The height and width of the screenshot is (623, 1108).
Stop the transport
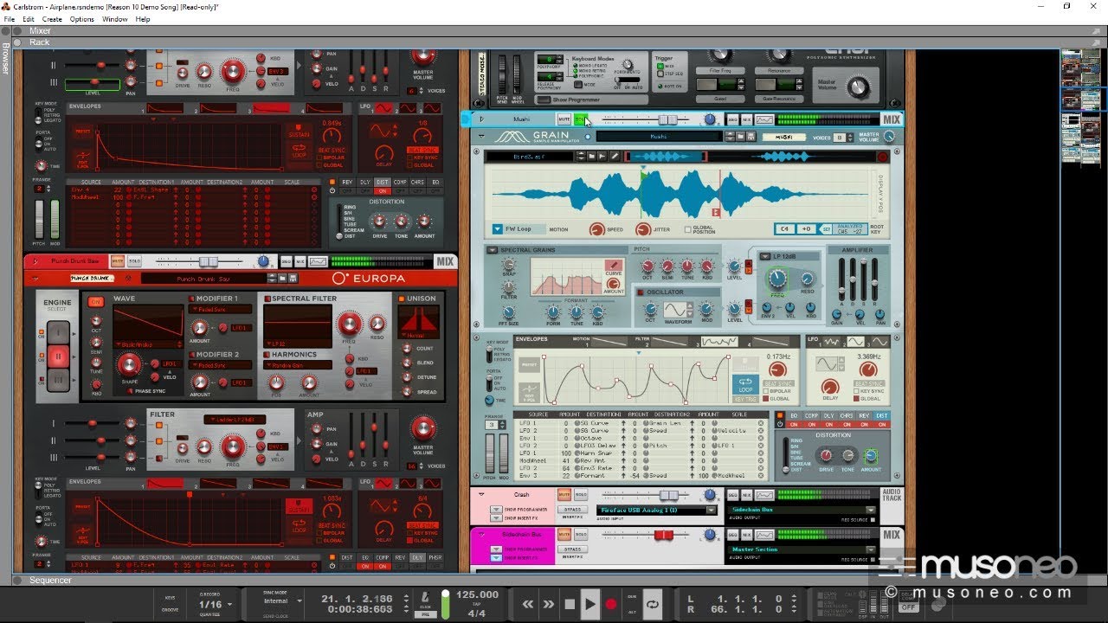tap(570, 604)
